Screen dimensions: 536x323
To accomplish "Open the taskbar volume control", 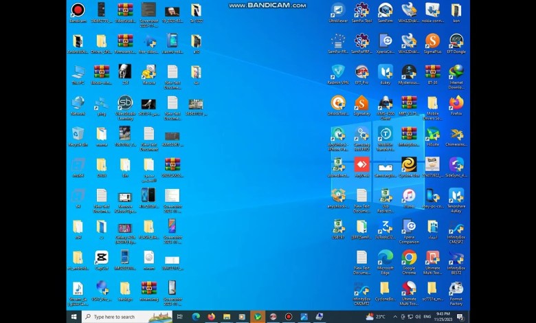I will (x=418, y=317).
